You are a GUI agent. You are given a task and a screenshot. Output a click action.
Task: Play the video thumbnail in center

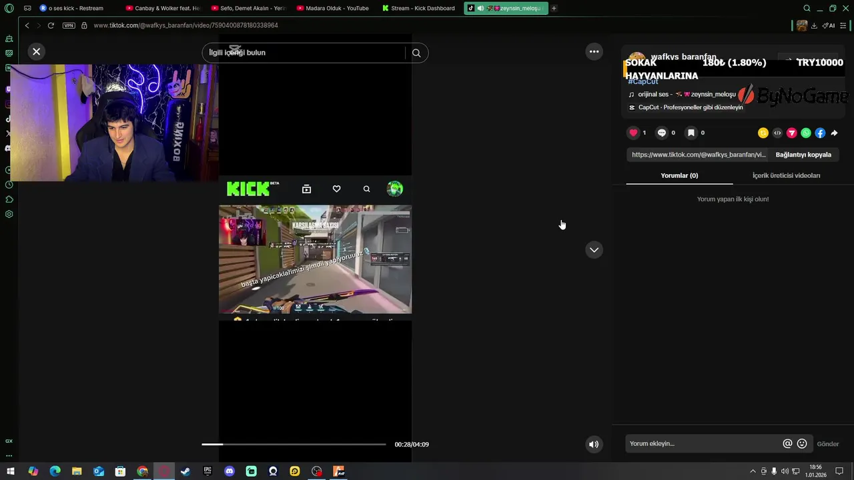pyautogui.click(x=315, y=259)
